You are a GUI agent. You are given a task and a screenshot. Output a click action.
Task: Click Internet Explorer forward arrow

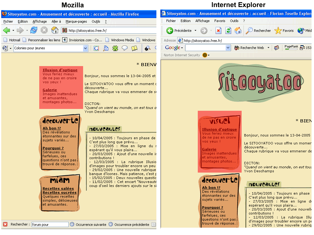204,31
